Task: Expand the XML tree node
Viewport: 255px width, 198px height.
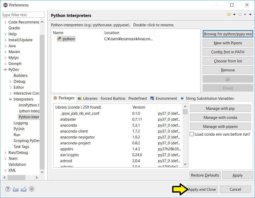Action: 5,170
